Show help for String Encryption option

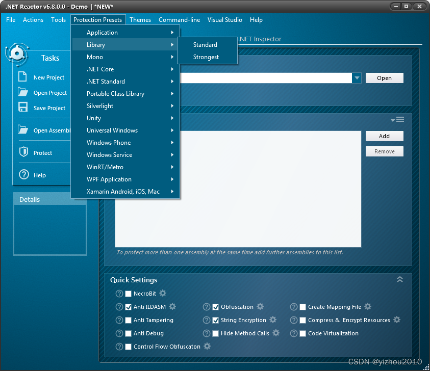[207, 320]
